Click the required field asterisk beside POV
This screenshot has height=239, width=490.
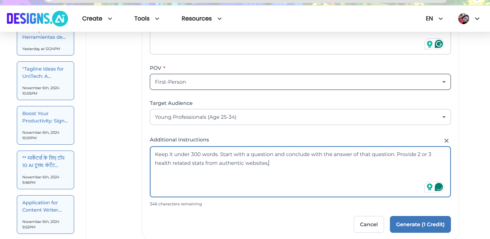pos(164,68)
